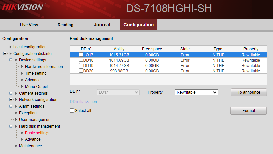Tick the LO17 disk checkbox

click(x=81, y=55)
